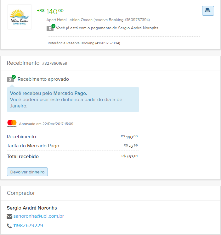Viewport: 221px width, 235px height.
Task: Click the Total recebido label
Action: point(23,156)
